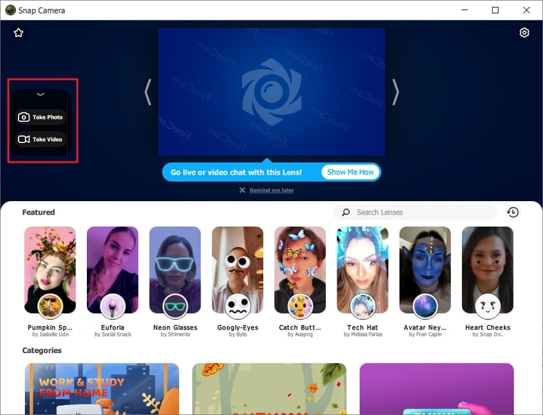Click Heart Cheeks round face icon

click(487, 306)
